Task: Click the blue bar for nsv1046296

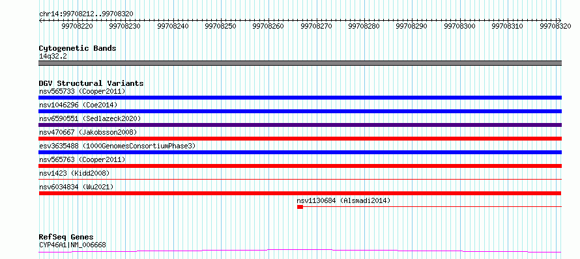Action: click(x=300, y=111)
